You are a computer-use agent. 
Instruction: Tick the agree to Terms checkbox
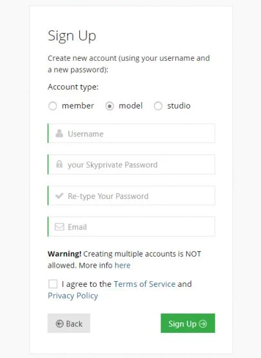pos(53,284)
